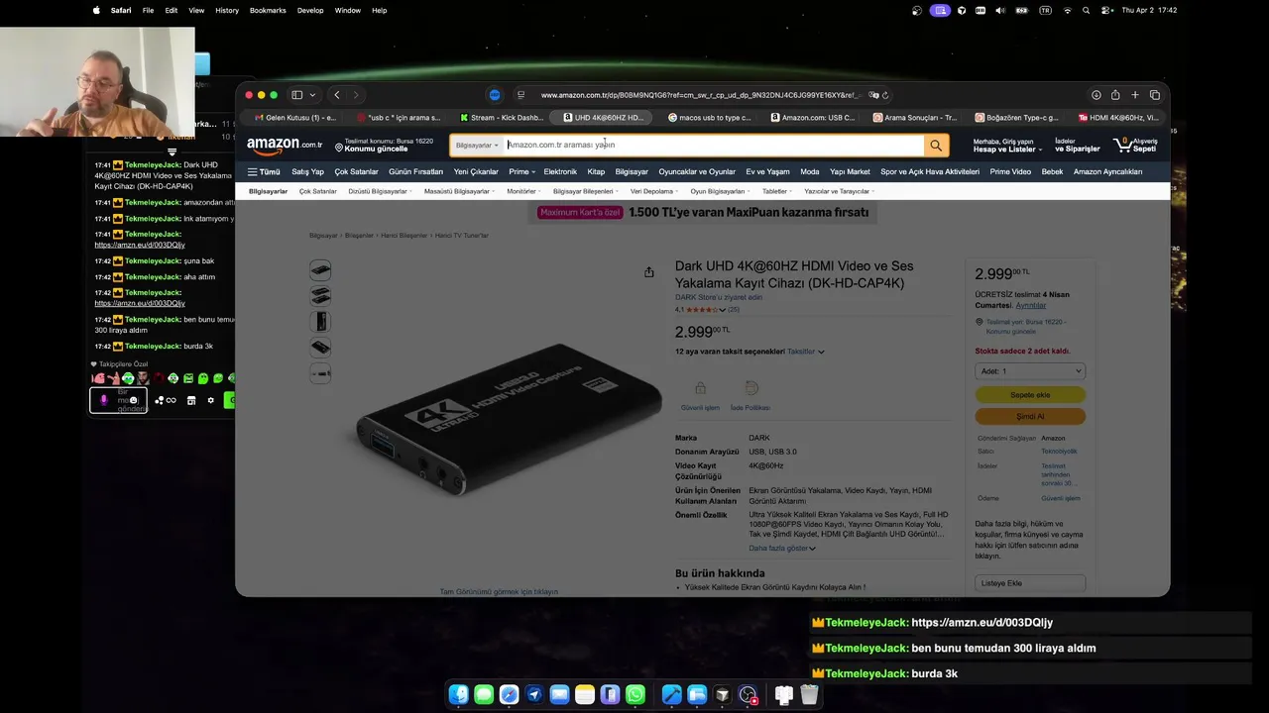Open Xcode from the Dock

click(671, 695)
